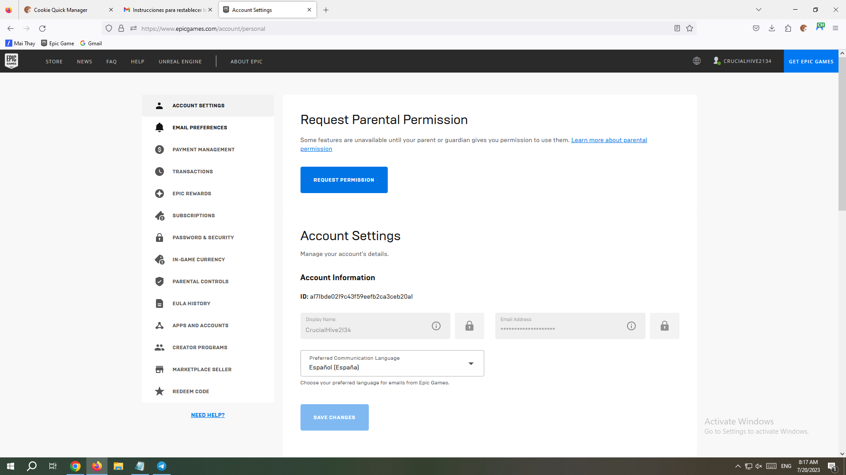This screenshot has width=846, height=475.
Task: Open a new browser tab
Action: tap(326, 10)
